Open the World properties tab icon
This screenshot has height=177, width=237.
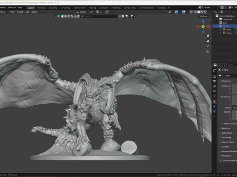point(214,95)
